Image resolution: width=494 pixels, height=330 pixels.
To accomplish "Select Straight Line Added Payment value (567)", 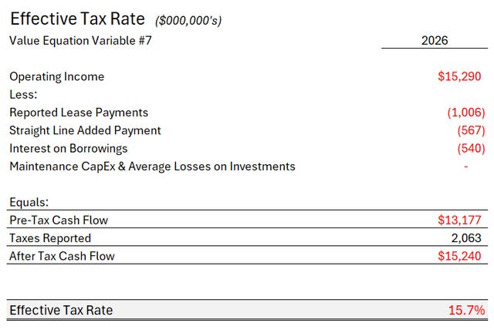I will click(471, 130).
